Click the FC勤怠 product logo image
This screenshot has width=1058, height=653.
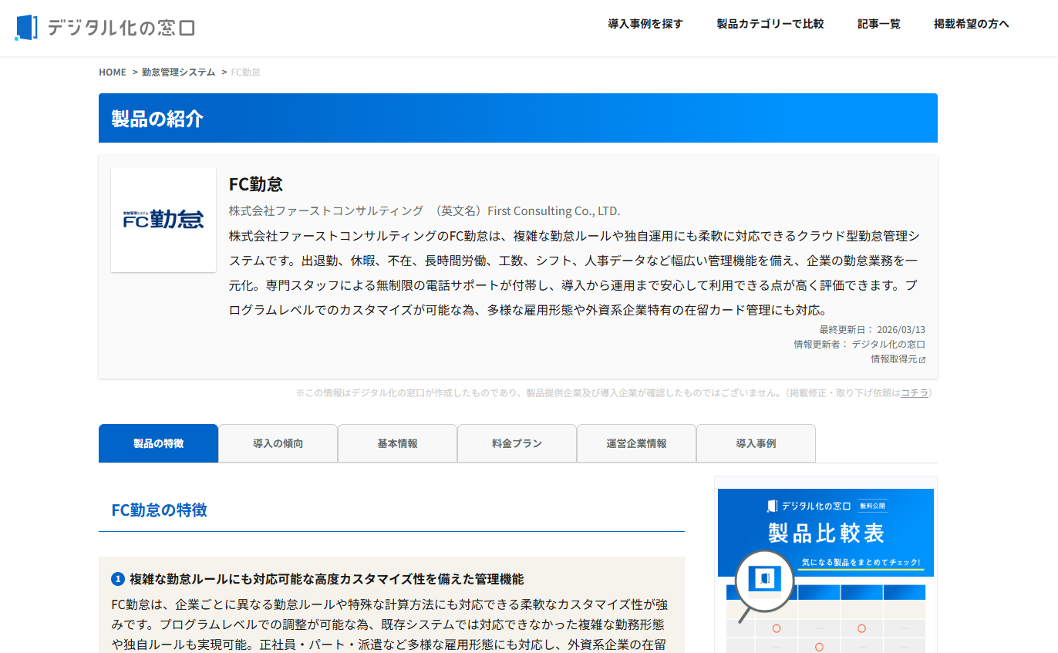[163, 220]
